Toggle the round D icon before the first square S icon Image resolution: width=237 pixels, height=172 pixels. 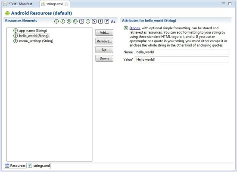[75, 21]
